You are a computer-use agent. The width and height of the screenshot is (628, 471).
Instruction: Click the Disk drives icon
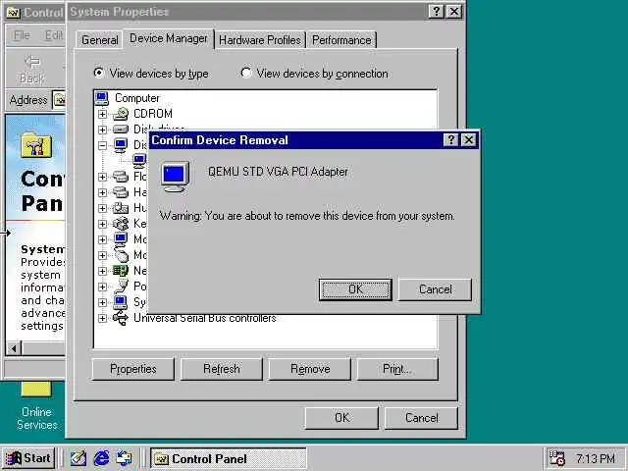(x=121, y=130)
